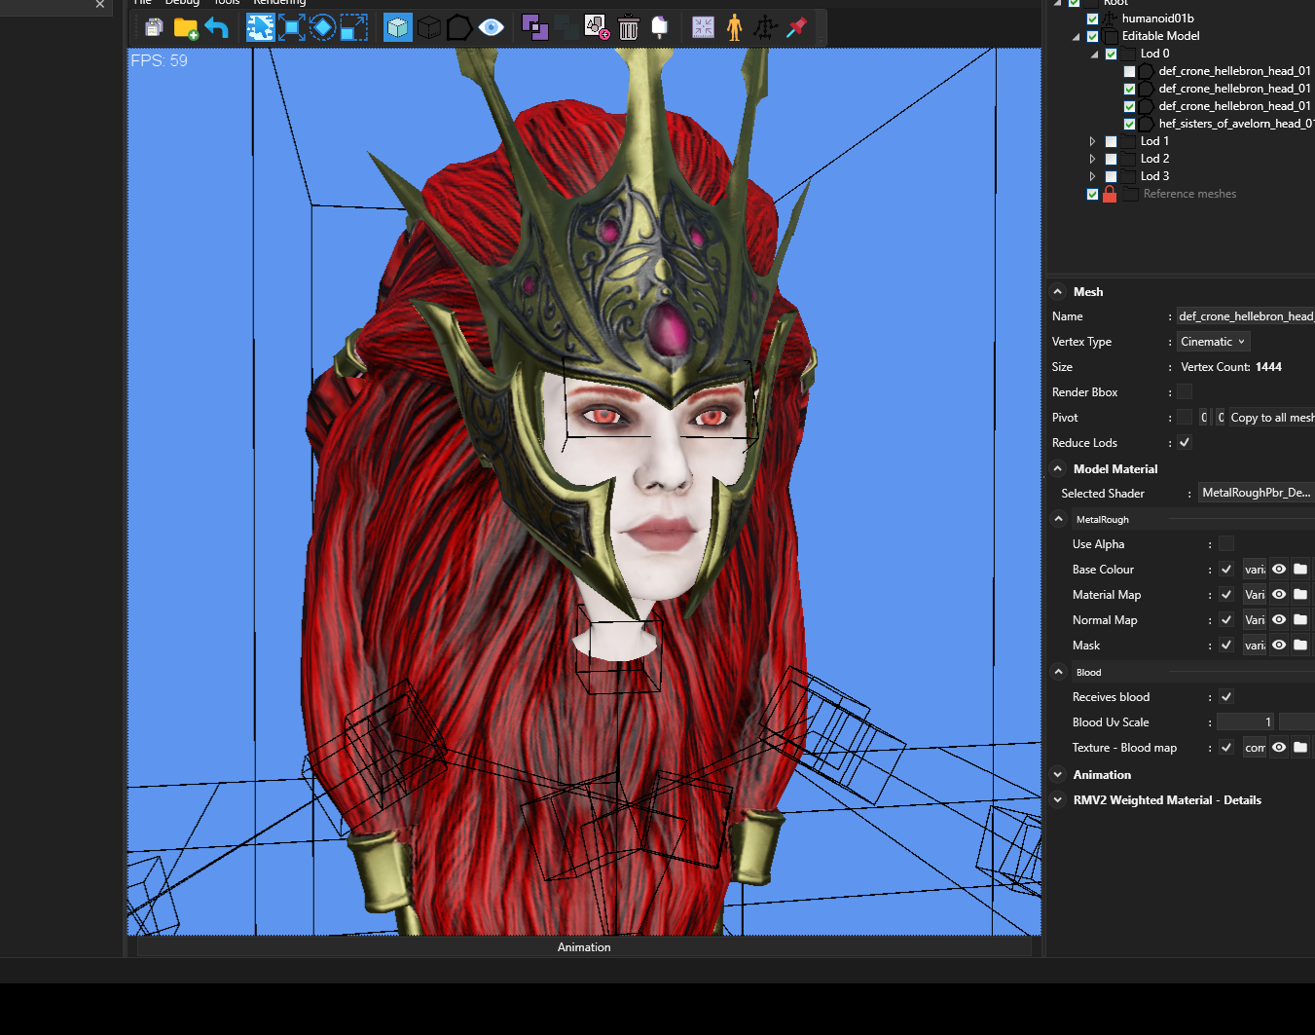Click the black wireframe cube icon
This screenshot has width=1315, height=1035.
pyautogui.click(x=429, y=27)
